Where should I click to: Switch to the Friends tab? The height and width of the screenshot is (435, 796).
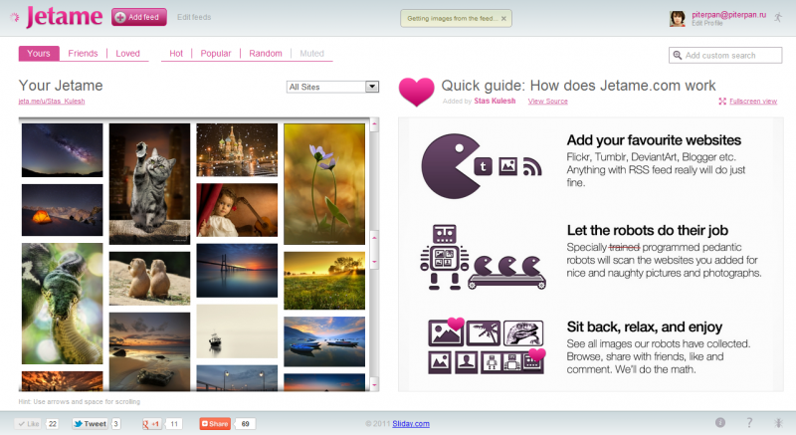click(x=83, y=54)
